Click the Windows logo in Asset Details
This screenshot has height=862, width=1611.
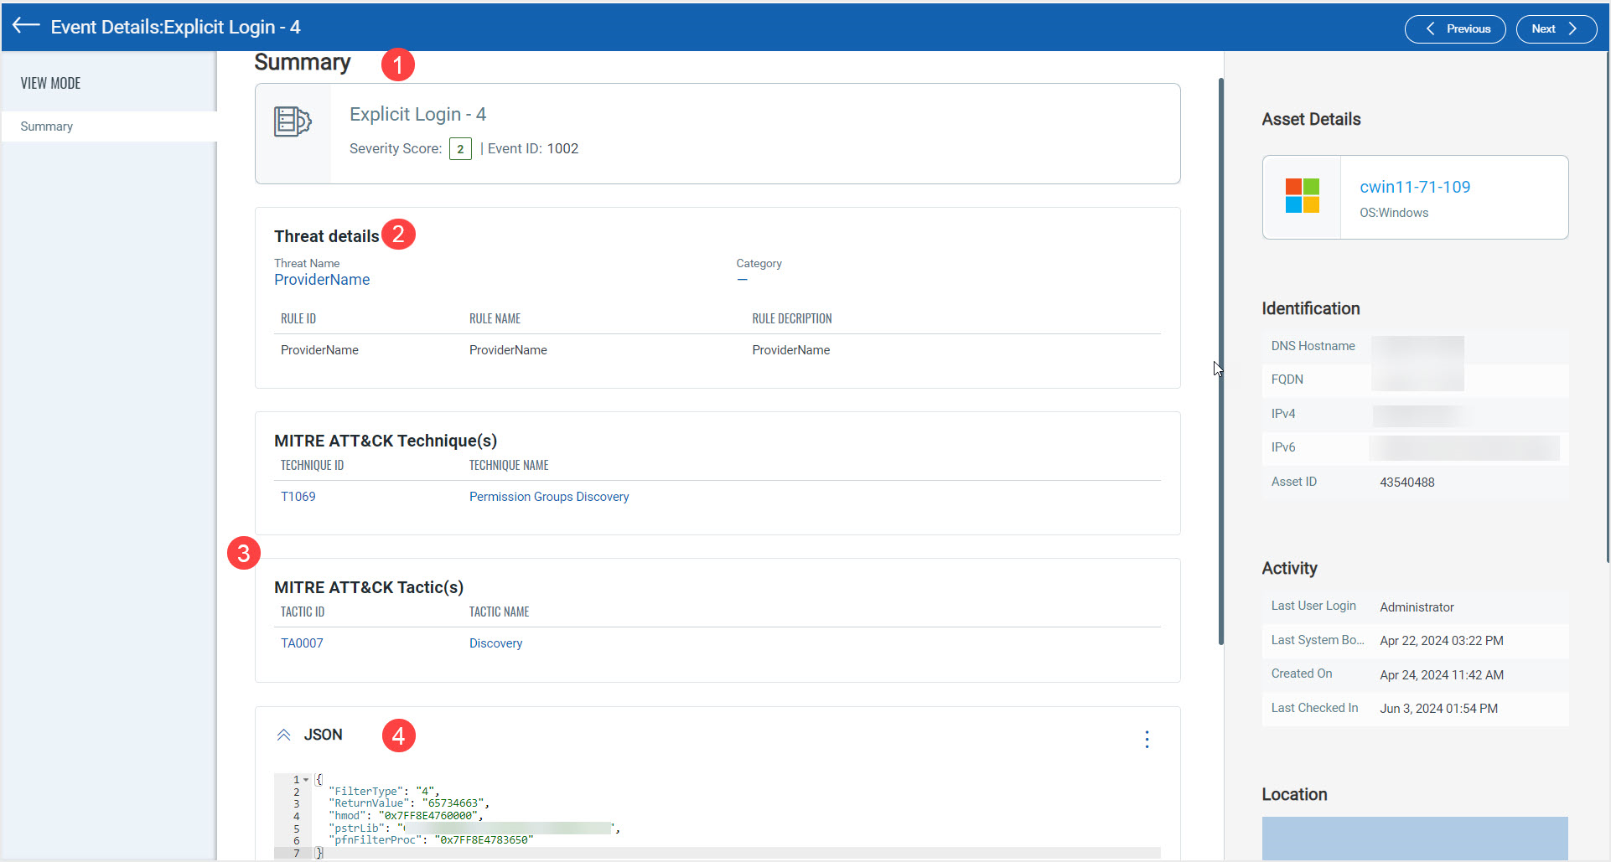pyautogui.click(x=1302, y=196)
